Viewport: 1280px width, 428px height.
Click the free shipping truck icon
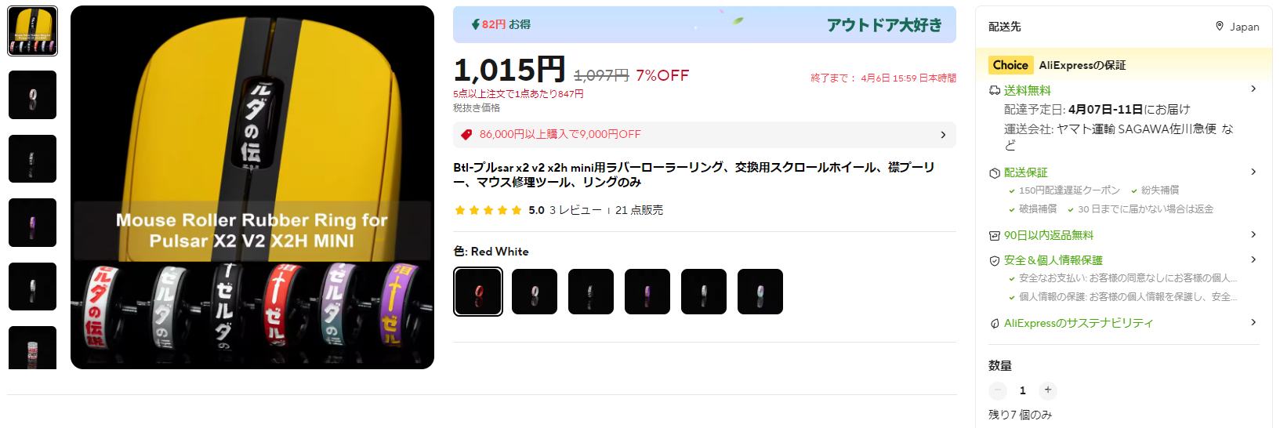click(x=995, y=90)
